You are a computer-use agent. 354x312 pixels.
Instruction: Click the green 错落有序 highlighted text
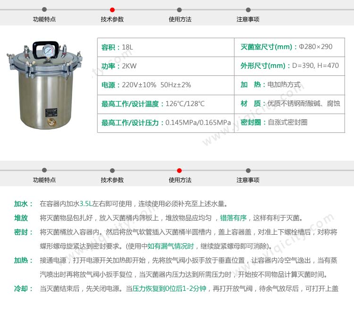[234, 218]
